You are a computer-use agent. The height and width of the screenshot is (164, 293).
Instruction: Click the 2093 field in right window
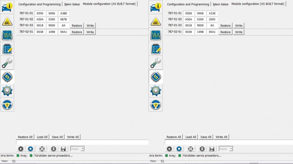(x=212, y=19)
